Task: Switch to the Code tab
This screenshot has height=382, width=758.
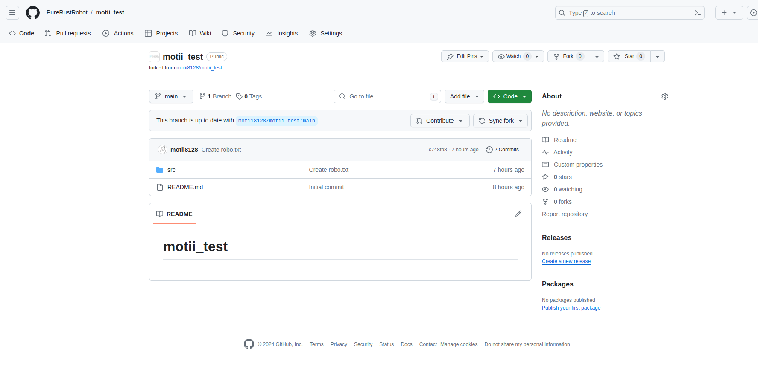Action: (22, 33)
